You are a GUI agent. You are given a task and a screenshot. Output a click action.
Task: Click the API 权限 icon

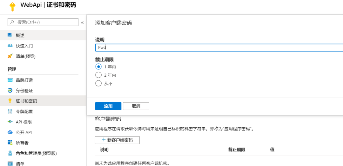point(10,122)
